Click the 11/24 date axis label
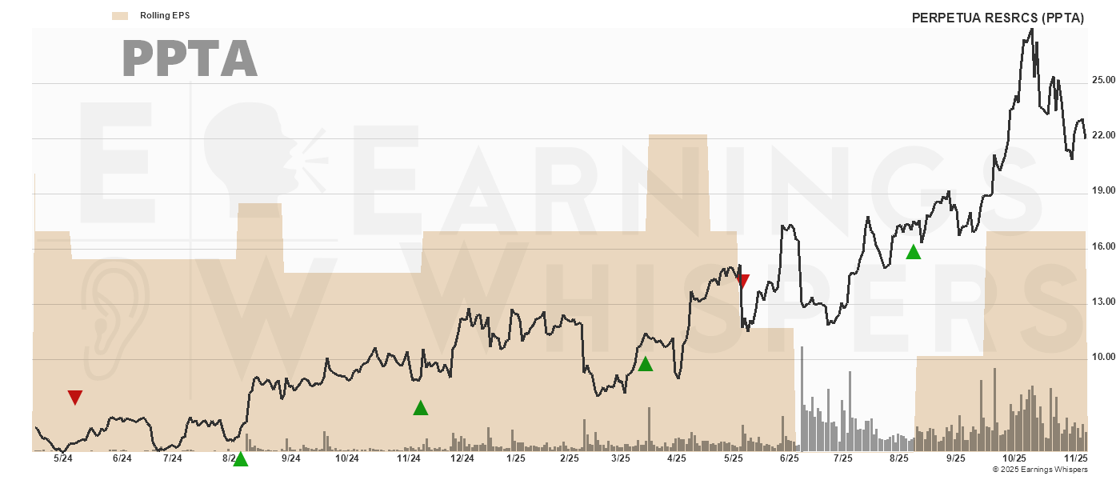 click(x=409, y=458)
